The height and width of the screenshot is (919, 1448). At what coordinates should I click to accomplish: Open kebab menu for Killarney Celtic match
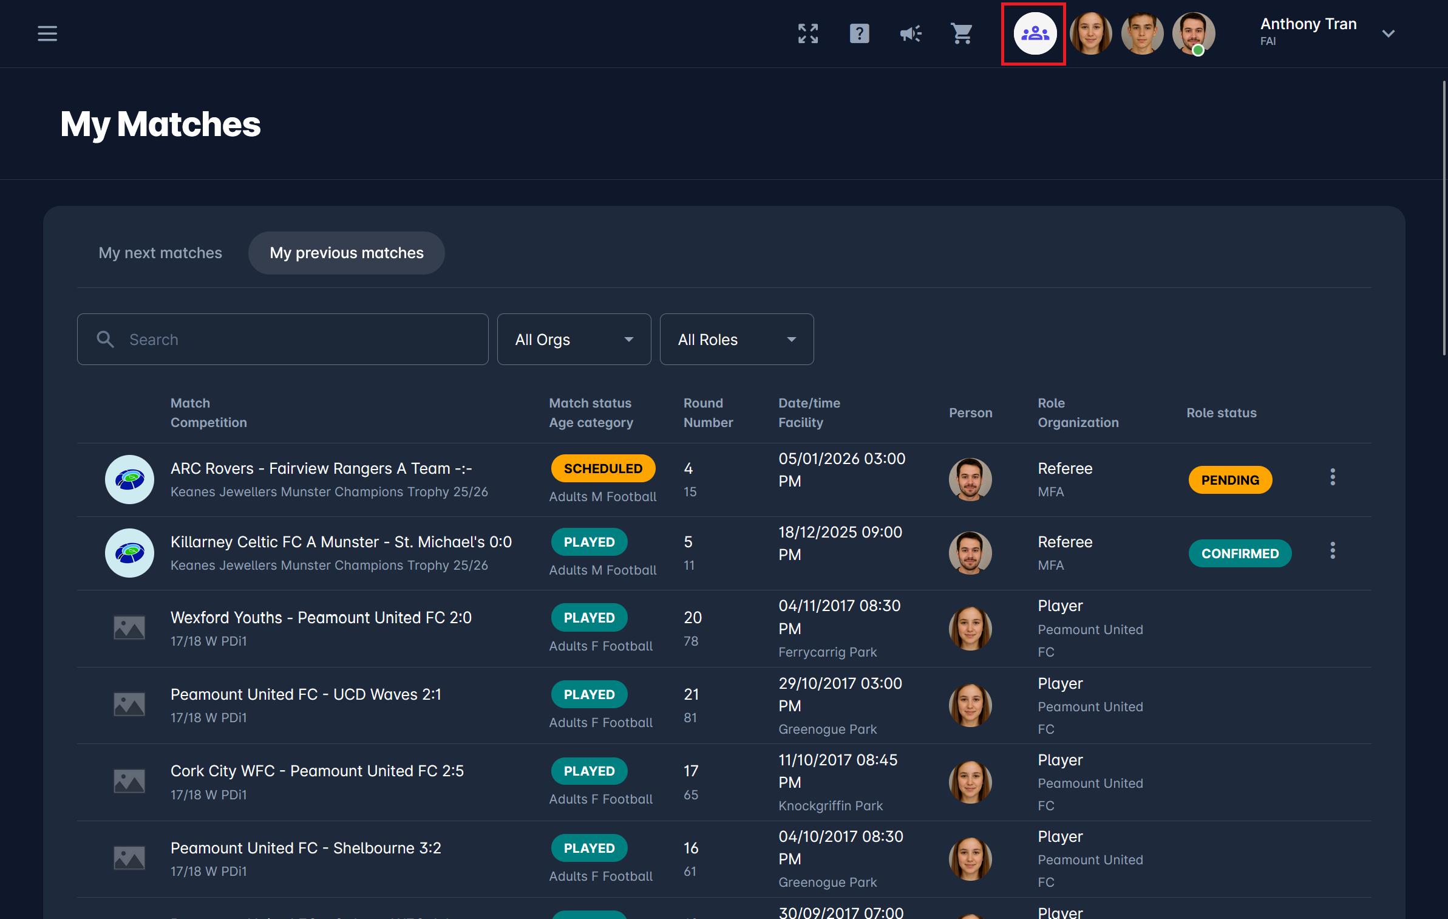1333,551
